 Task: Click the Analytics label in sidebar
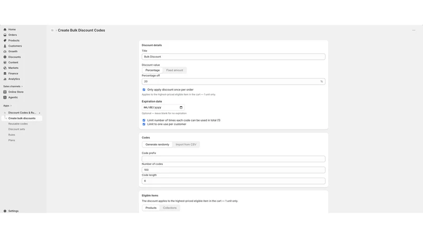click(x=14, y=79)
